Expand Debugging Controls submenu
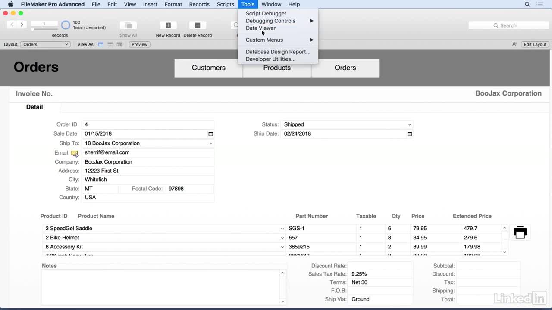552x310 pixels. 278,21
